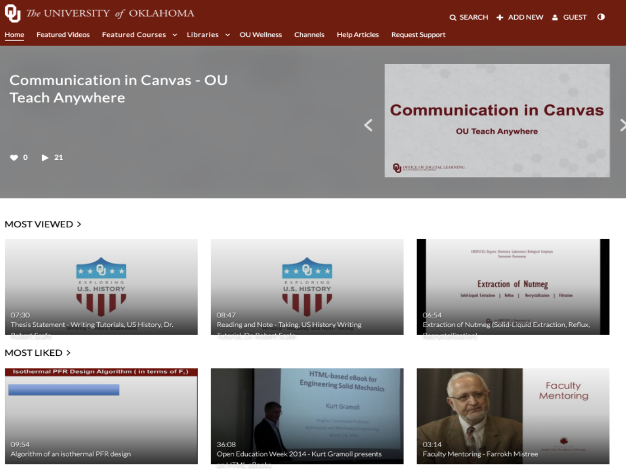Go to previous carousel slide arrow
626x469 pixels.
point(368,125)
